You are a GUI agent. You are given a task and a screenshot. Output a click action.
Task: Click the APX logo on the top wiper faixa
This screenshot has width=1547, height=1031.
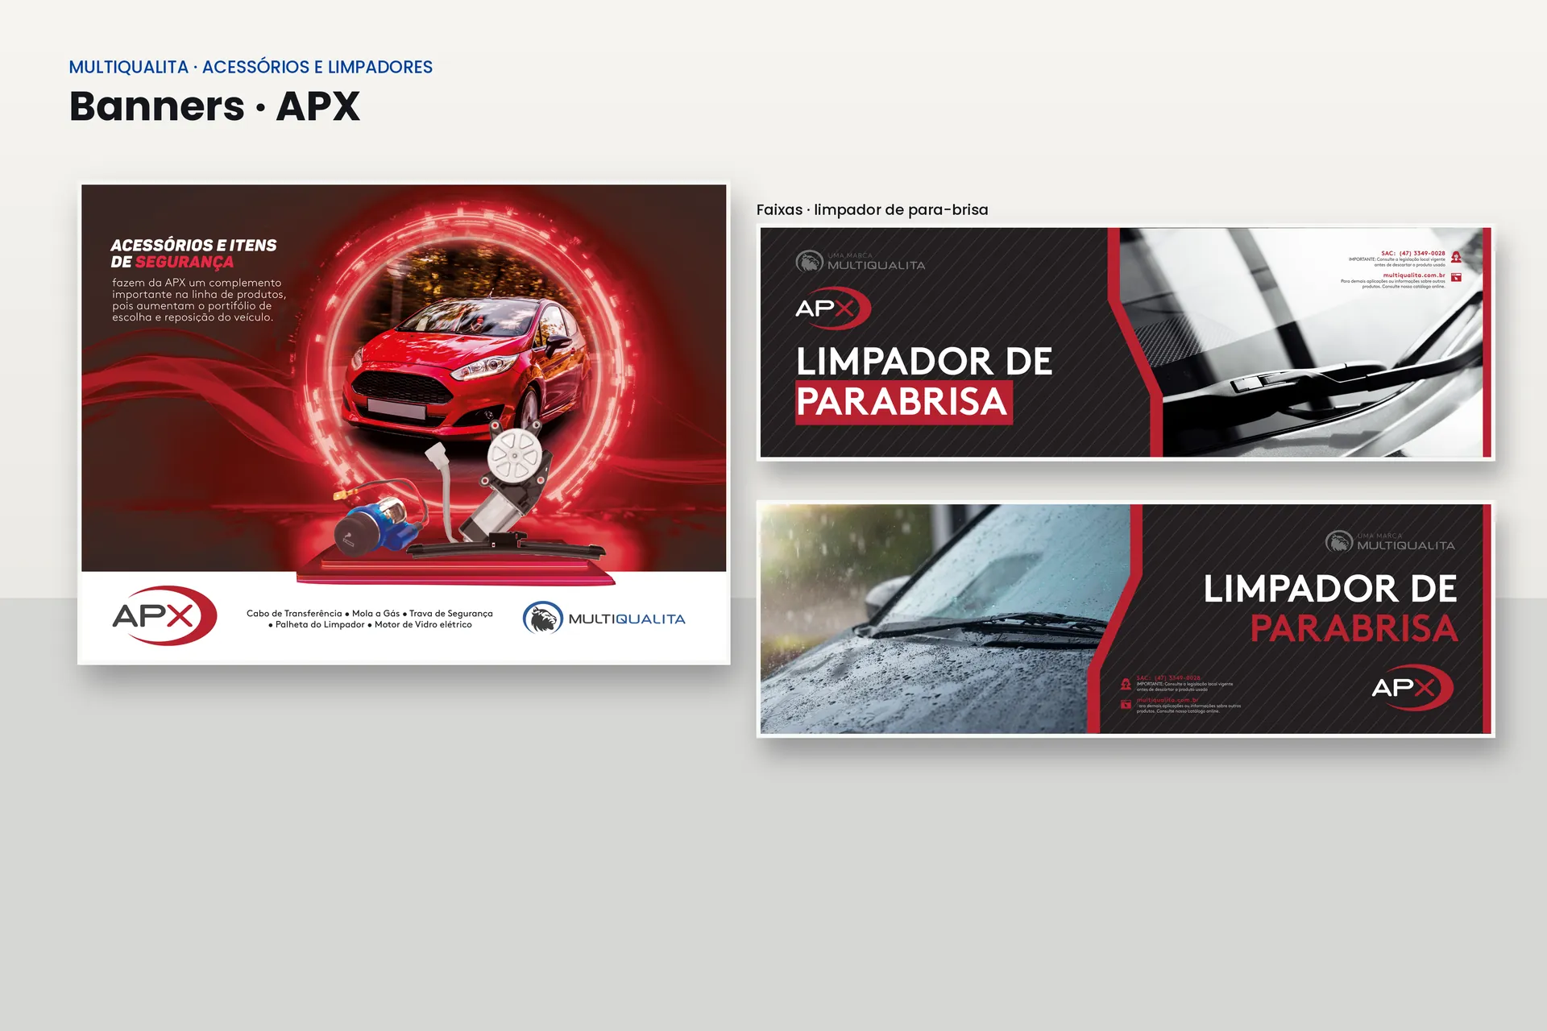tap(833, 308)
